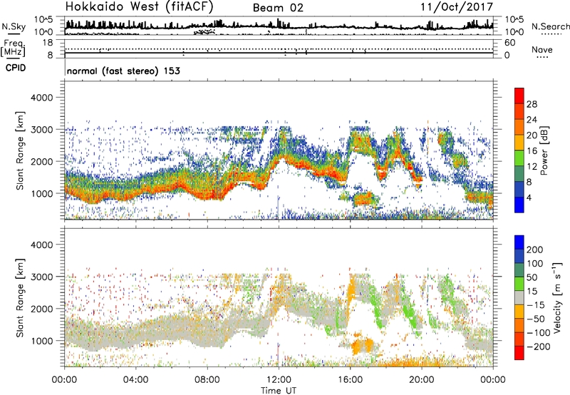This screenshot has height=395, width=570.
Task: Pick the red top segment of power colorbar
Action: (x=519, y=96)
